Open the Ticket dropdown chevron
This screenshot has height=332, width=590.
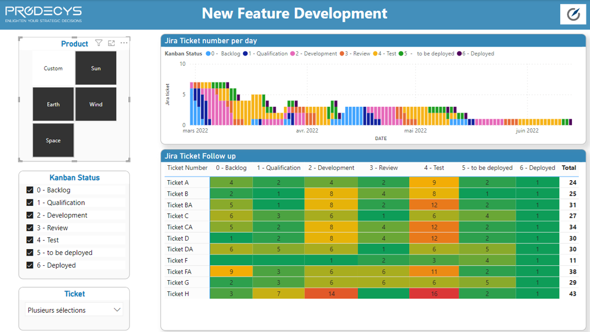(x=117, y=310)
